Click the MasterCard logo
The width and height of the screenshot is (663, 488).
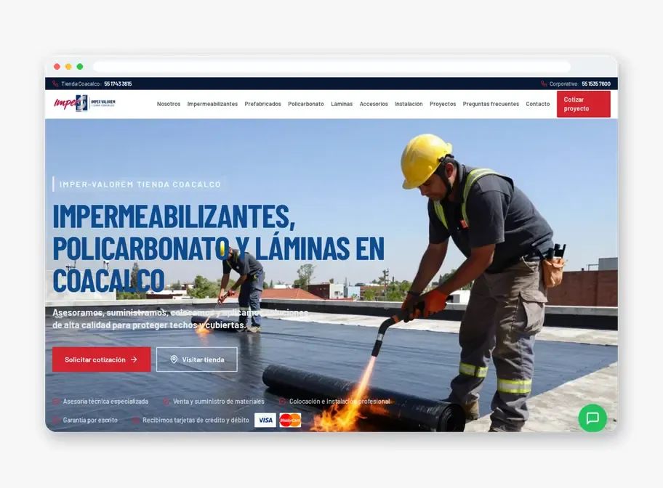pos(290,420)
